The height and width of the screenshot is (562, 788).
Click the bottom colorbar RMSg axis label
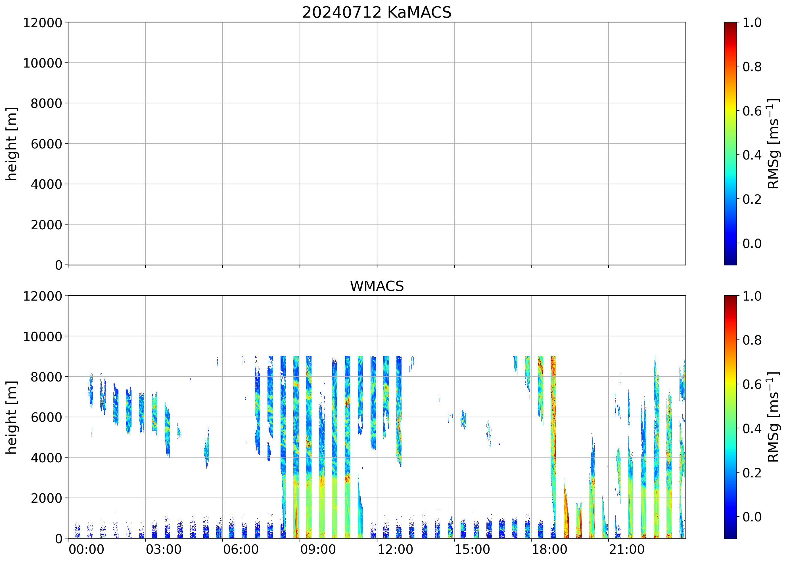773,417
